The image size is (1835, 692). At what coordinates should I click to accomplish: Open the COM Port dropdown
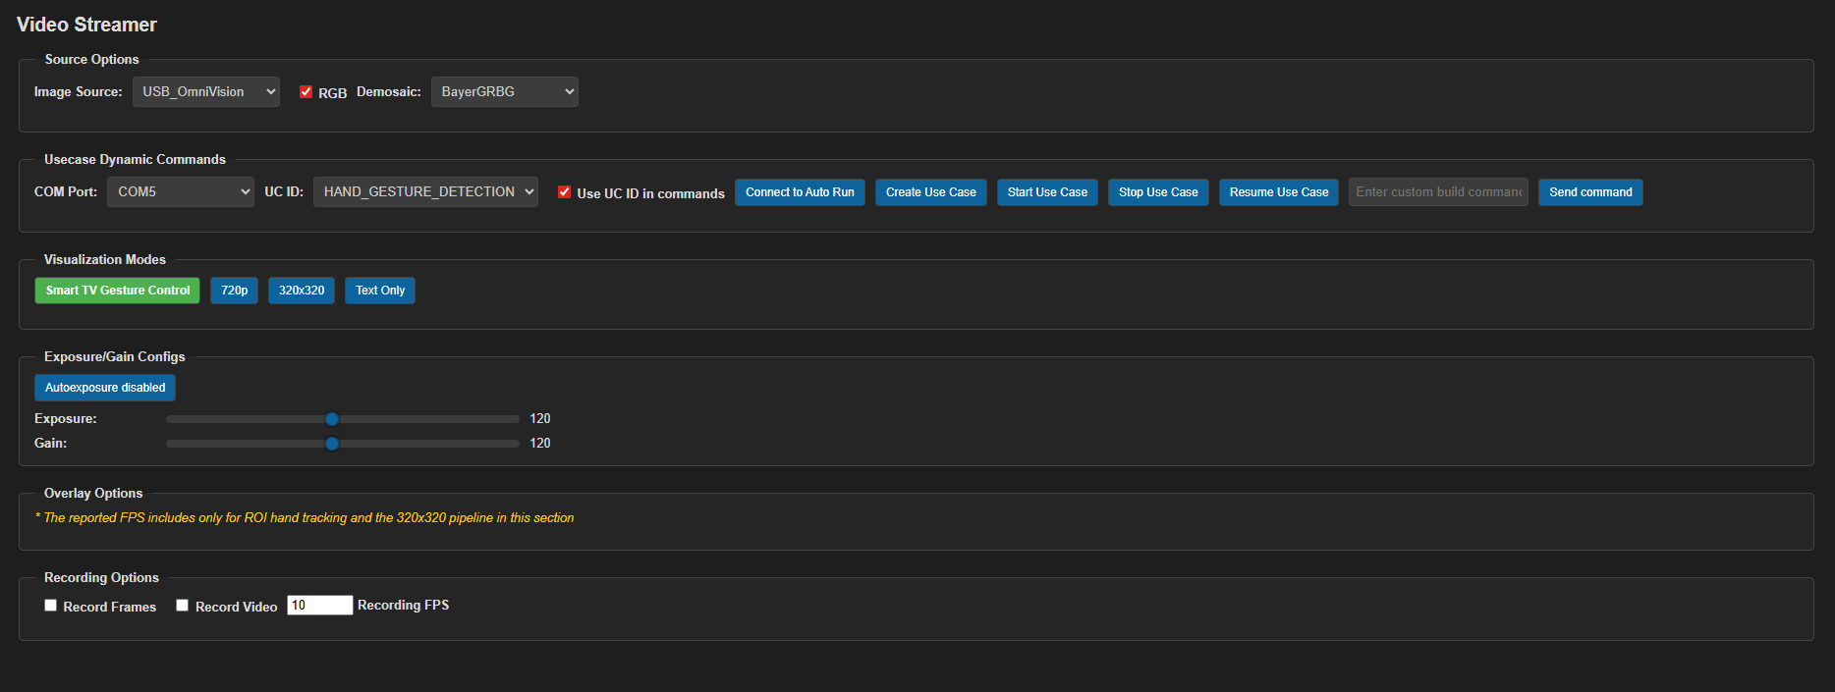[181, 192]
